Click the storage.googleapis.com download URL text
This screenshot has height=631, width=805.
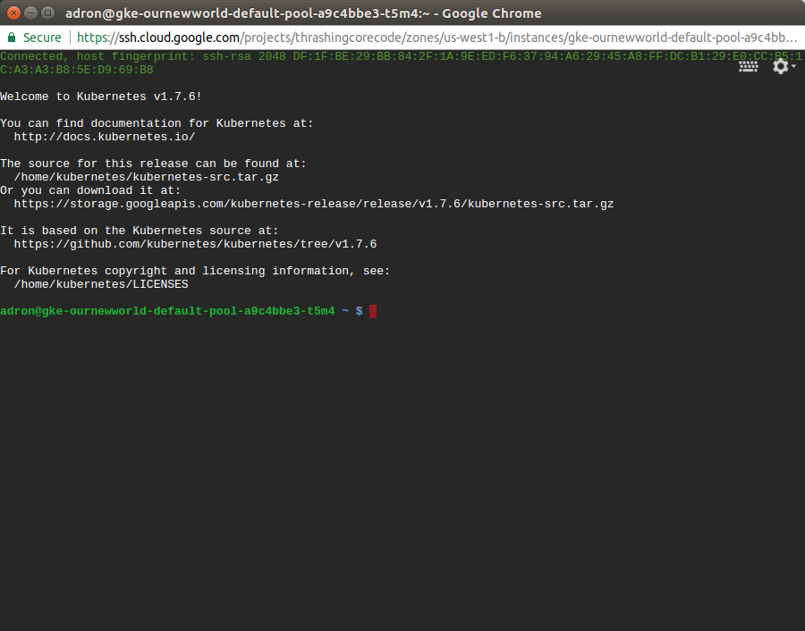(x=314, y=204)
